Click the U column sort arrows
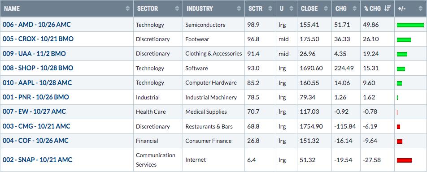This screenshot has height=172, width=427. pos(292,9)
